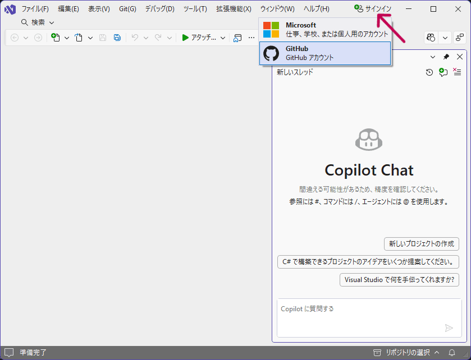
Task: Open the ヘルプ(H) menu
Action: point(316,9)
